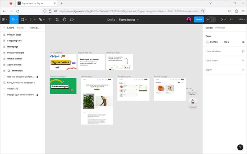Open the Resources tool
This screenshot has height=154, width=247.
(x=57, y=20)
